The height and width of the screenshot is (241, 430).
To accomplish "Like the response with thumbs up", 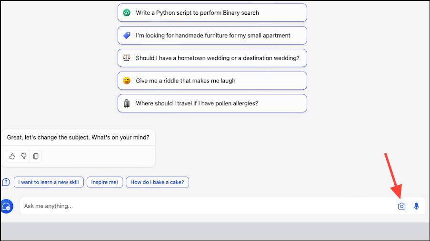I will (12, 156).
